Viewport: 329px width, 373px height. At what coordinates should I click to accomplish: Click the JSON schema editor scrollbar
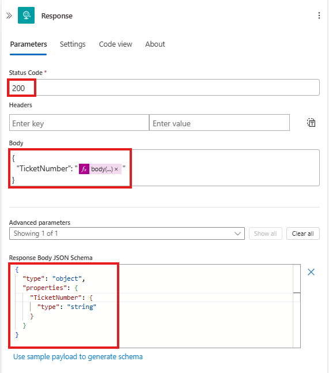click(x=297, y=306)
